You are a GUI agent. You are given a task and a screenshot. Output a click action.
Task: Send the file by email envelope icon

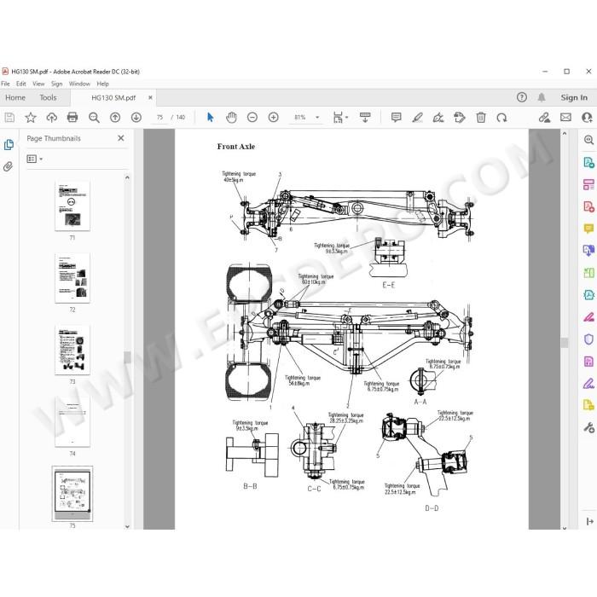tap(565, 118)
